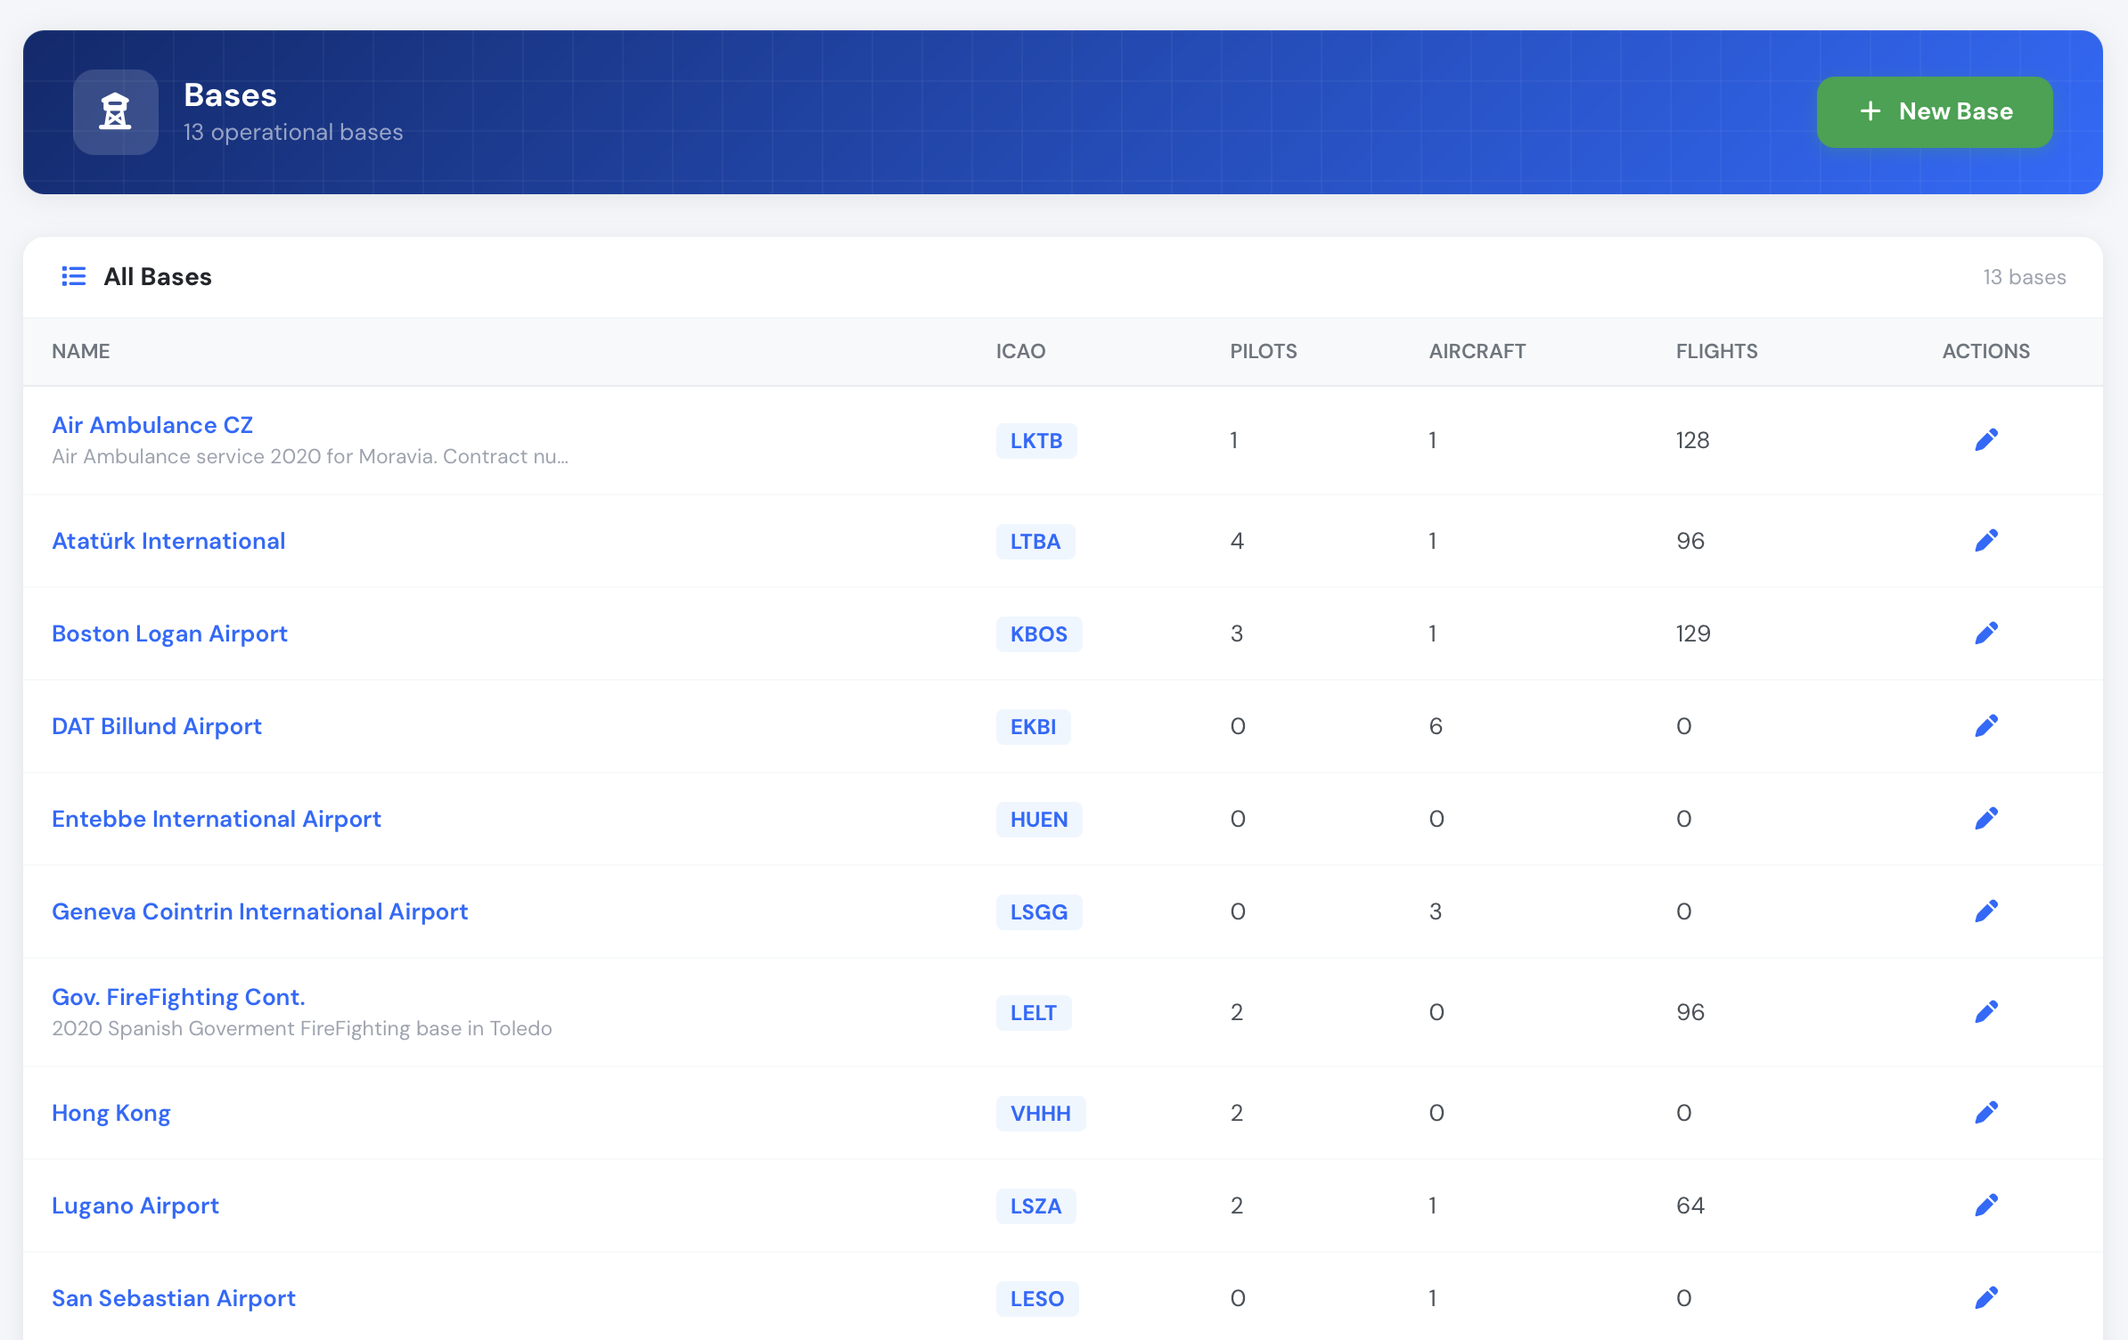
Task: Open the Gov. FireFighting Cont. link
Action: (178, 997)
